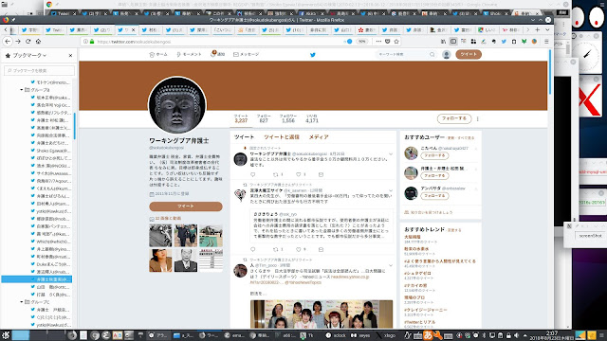Click the Buddha profile picture
Image resolution: width=607 pixels, height=341 pixels.
(x=177, y=105)
